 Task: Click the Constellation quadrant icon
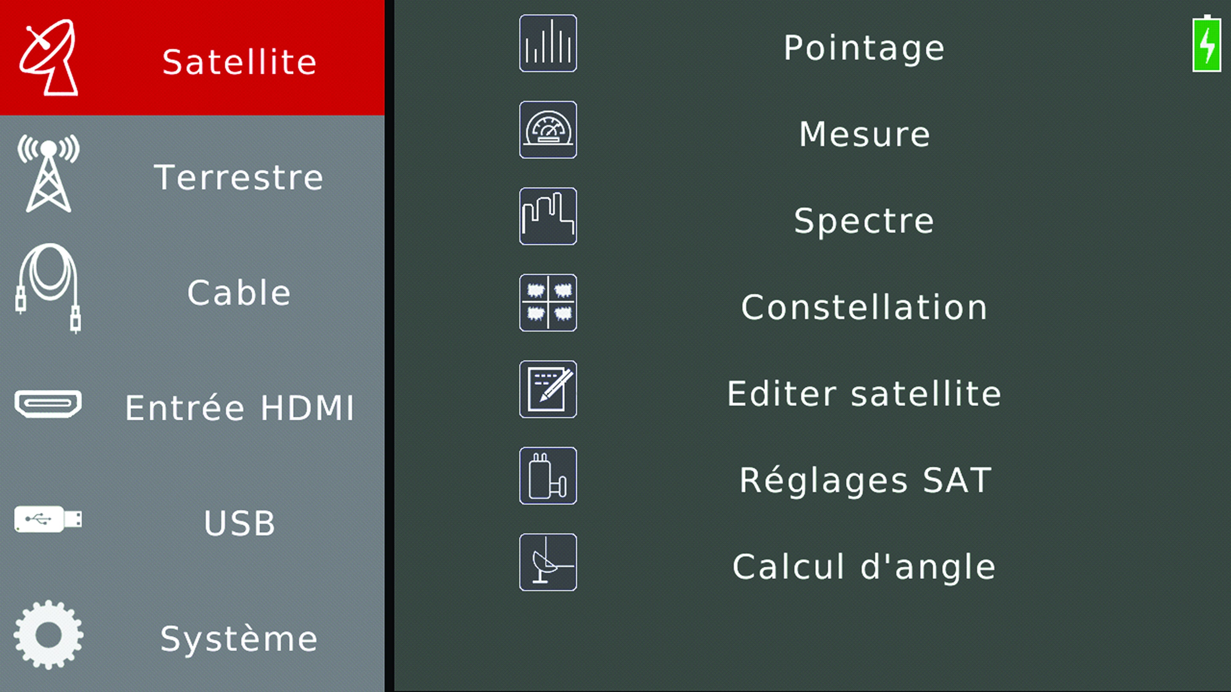(x=548, y=303)
